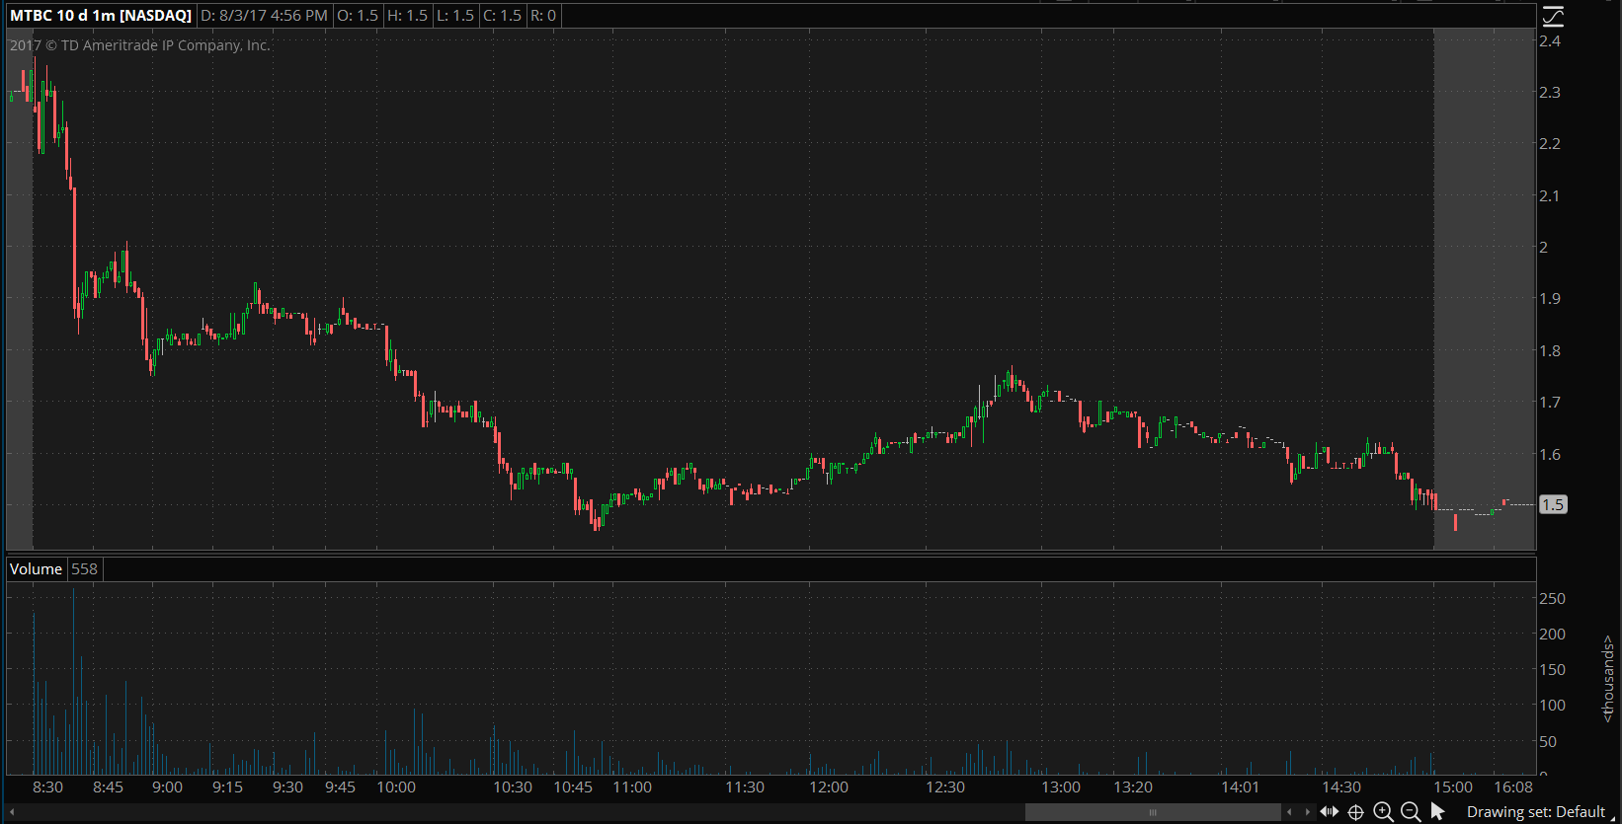Click the 250 volume axis label

click(1552, 598)
